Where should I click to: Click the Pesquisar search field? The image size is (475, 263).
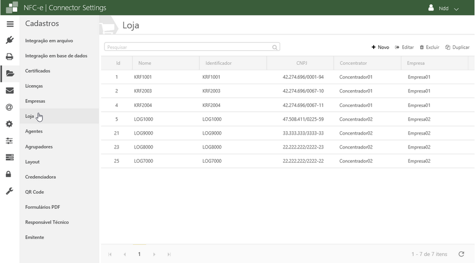188,48
